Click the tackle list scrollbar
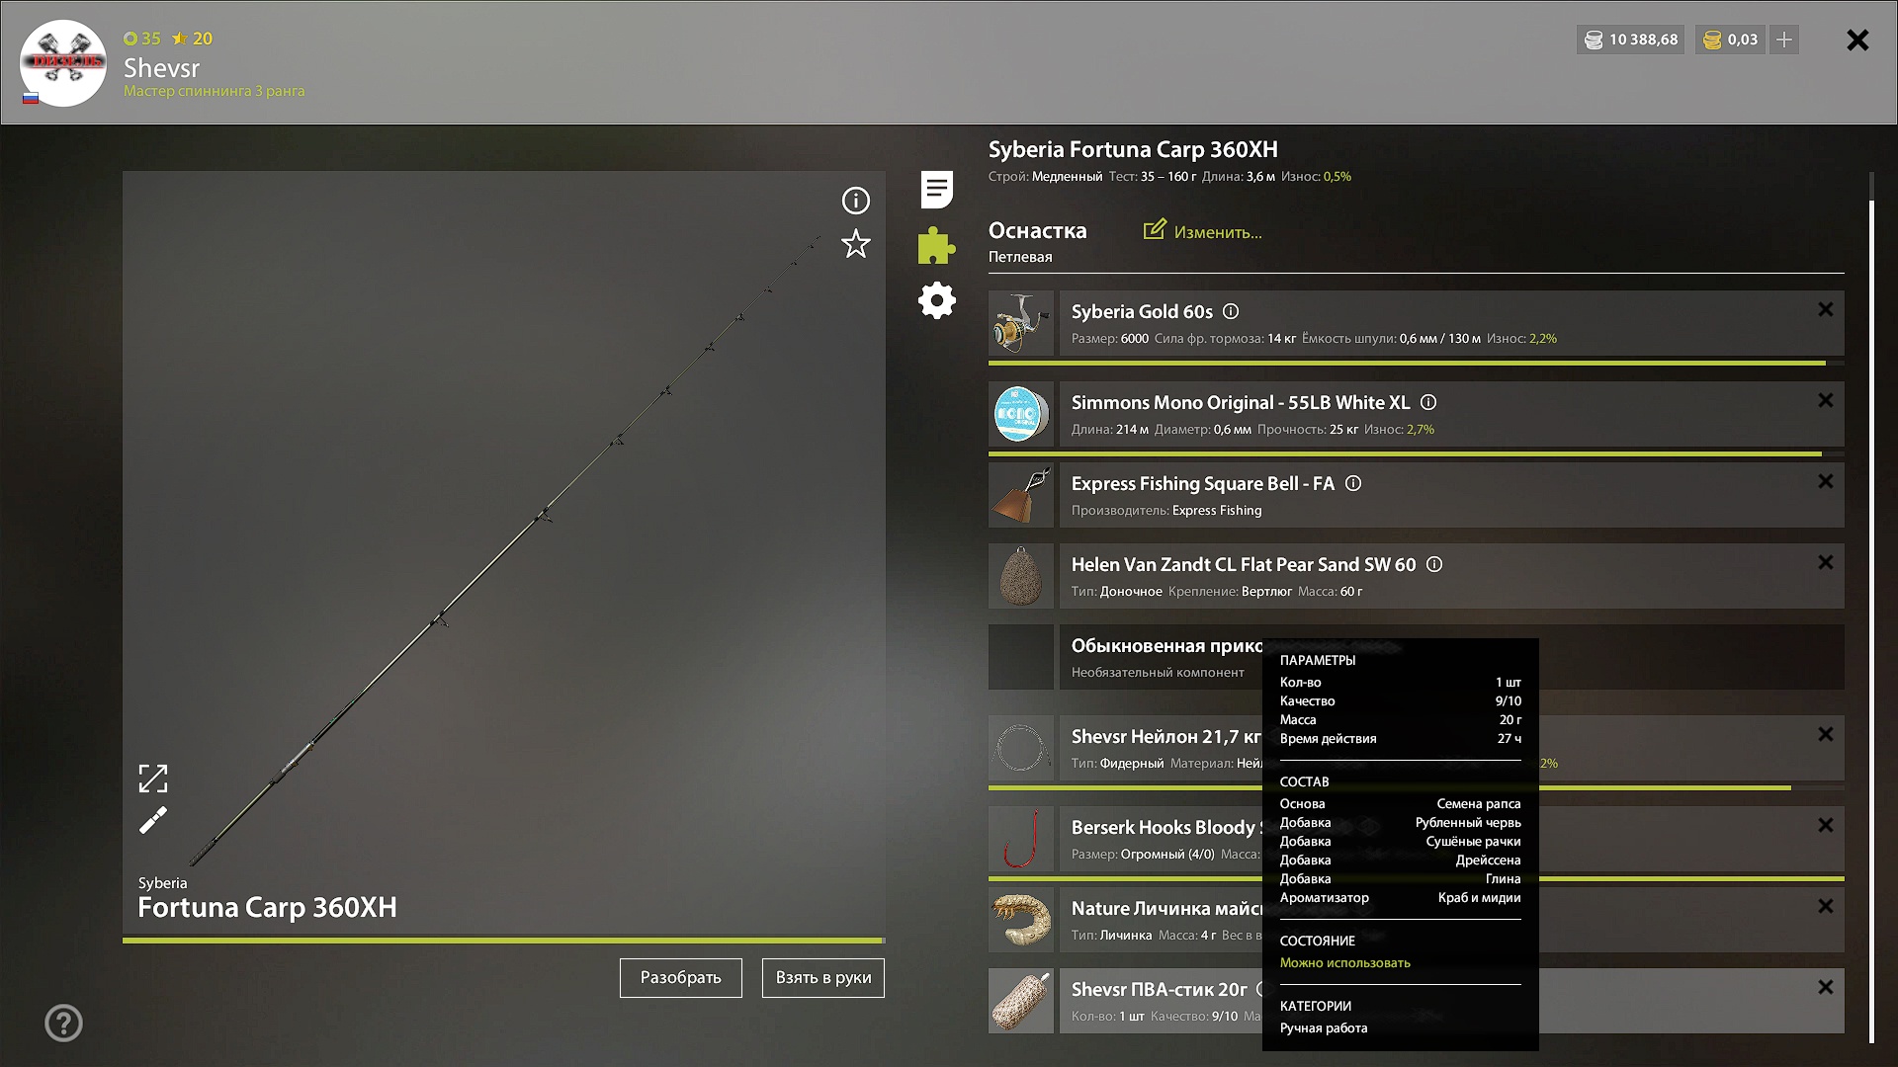This screenshot has height=1067, width=1898. click(1871, 620)
